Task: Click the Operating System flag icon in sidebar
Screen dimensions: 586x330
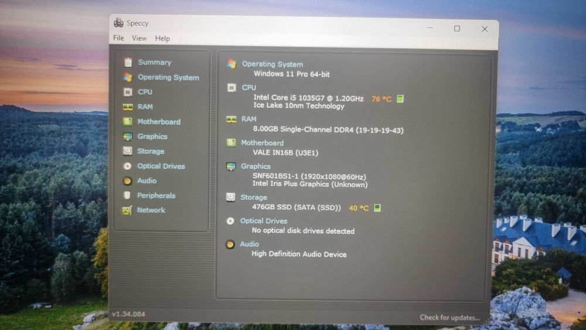Action: click(x=128, y=77)
